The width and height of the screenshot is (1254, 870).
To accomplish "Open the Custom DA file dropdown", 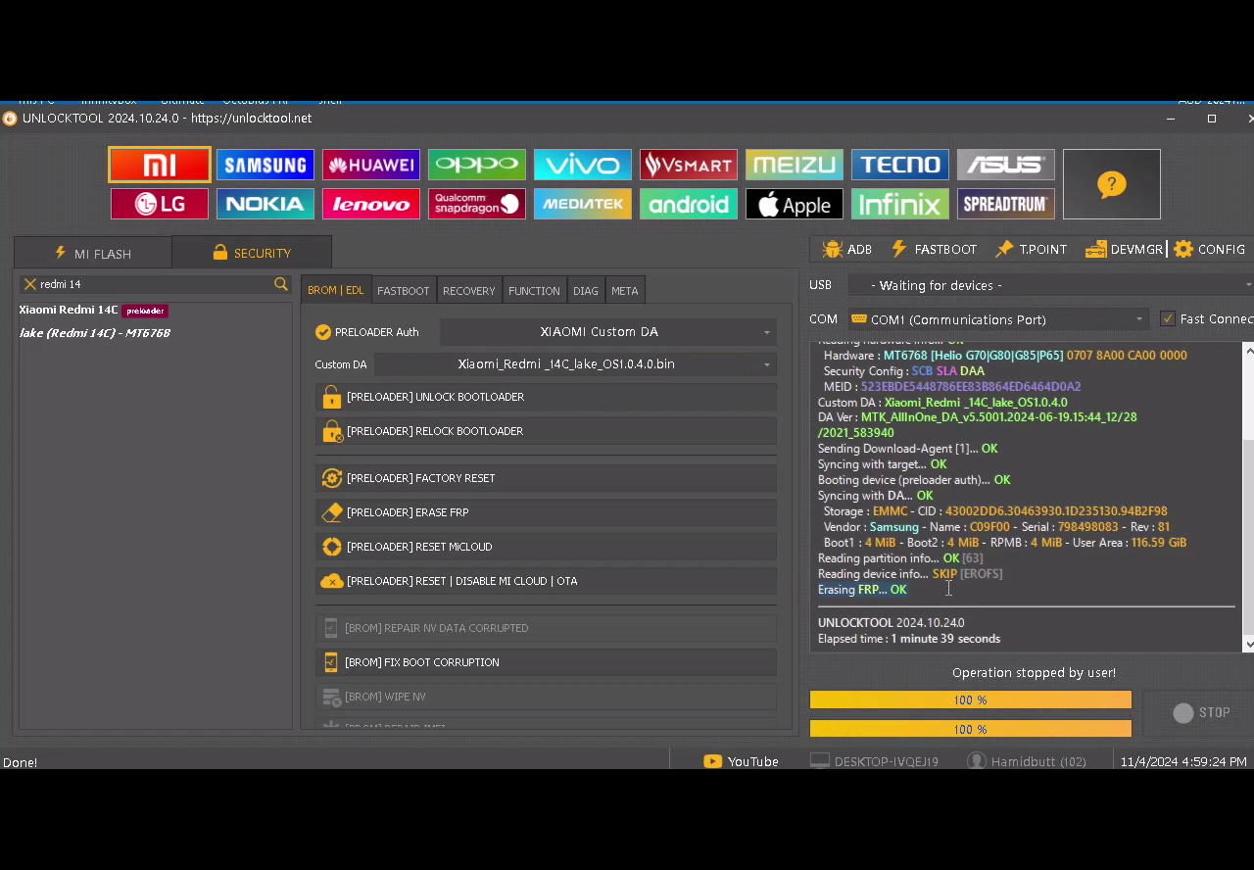I will coord(575,364).
